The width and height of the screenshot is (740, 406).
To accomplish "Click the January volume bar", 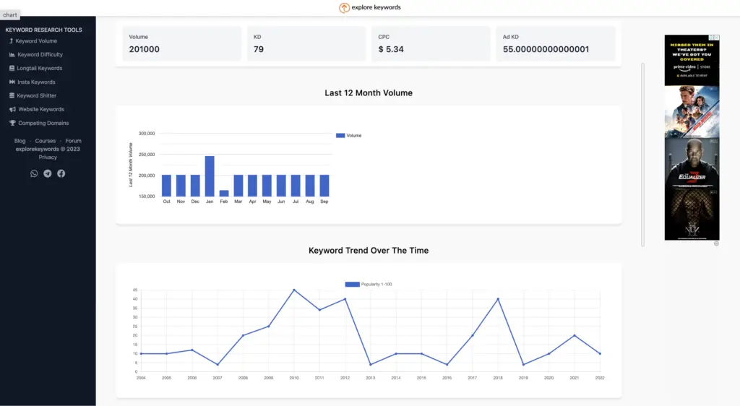I will (210, 176).
